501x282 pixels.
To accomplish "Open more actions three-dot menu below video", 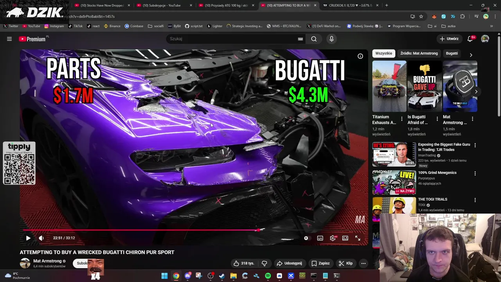I will 363,263.
